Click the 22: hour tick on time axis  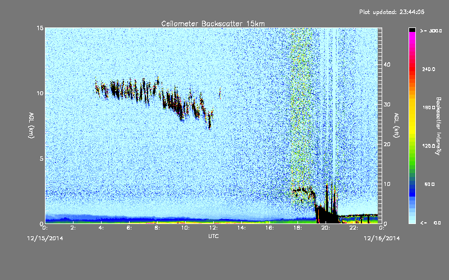[x=354, y=228]
